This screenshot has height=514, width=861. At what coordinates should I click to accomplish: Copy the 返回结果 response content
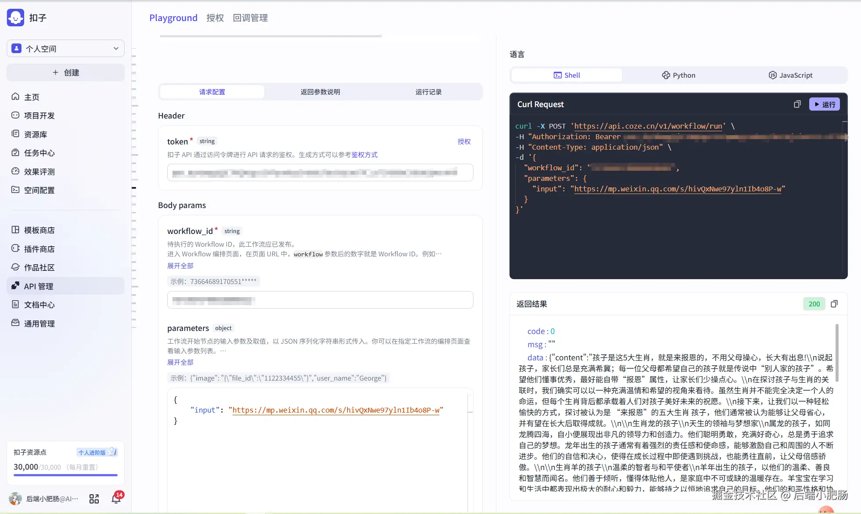(834, 304)
